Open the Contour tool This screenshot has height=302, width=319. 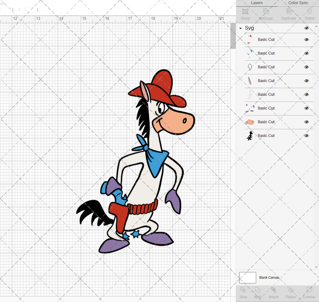(x=309, y=293)
